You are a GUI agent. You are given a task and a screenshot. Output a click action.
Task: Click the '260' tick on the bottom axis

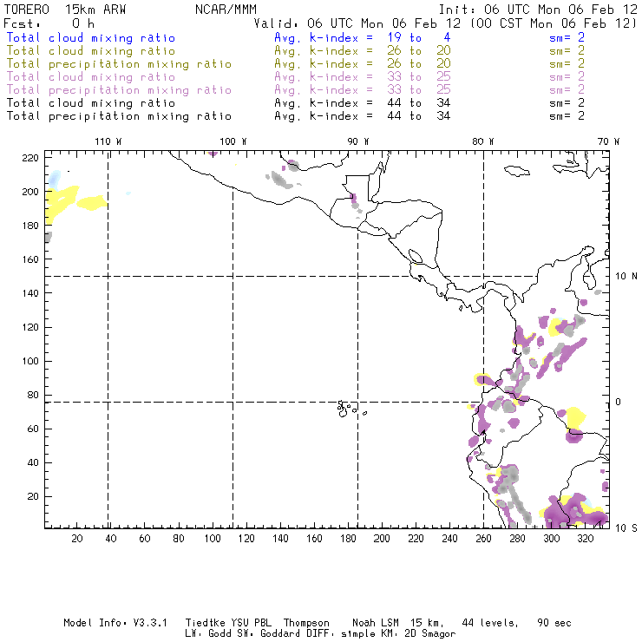482,540
